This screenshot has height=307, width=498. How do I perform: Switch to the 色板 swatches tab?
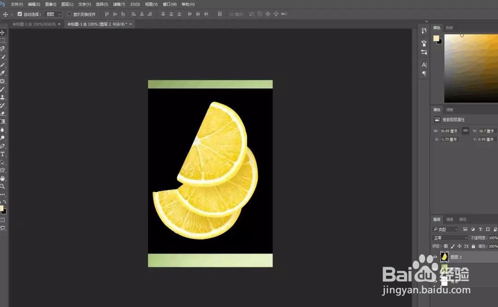click(449, 28)
